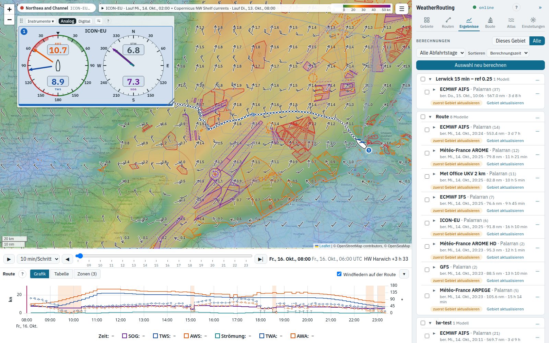Show Alle calculations
The width and height of the screenshot is (549, 343).
click(537, 41)
